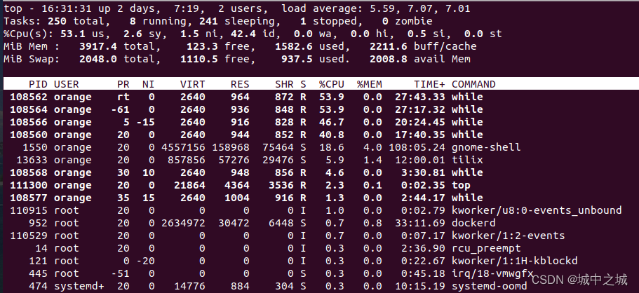Image resolution: width=639 pixels, height=293 pixels.
Task: Click the -15 nice value
Action: pyautogui.click(x=145, y=122)
